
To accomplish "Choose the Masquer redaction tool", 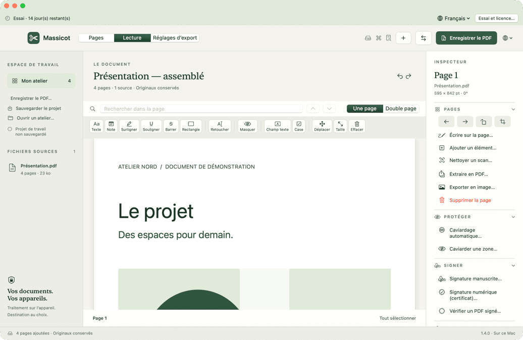I will [247, 126].
